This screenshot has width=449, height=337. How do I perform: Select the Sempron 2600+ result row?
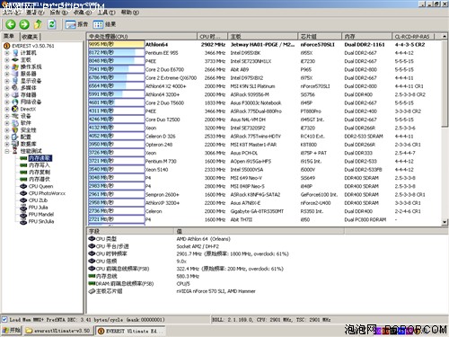coord(265,195)
